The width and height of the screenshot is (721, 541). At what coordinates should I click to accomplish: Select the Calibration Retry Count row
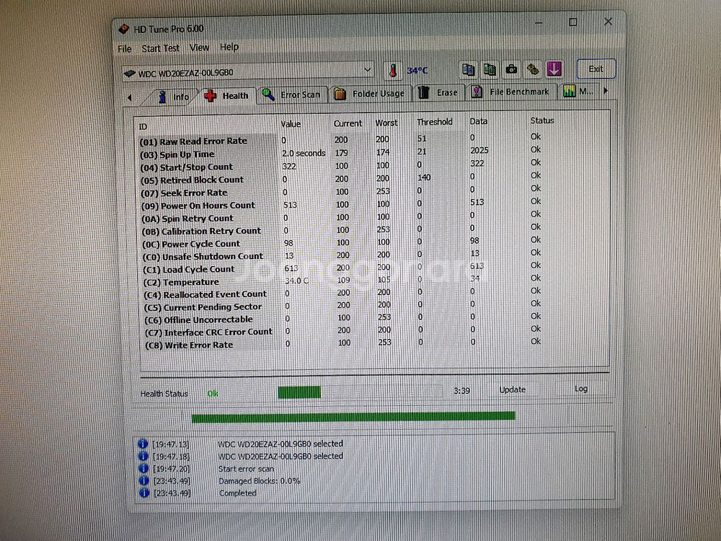coord(341,229)
